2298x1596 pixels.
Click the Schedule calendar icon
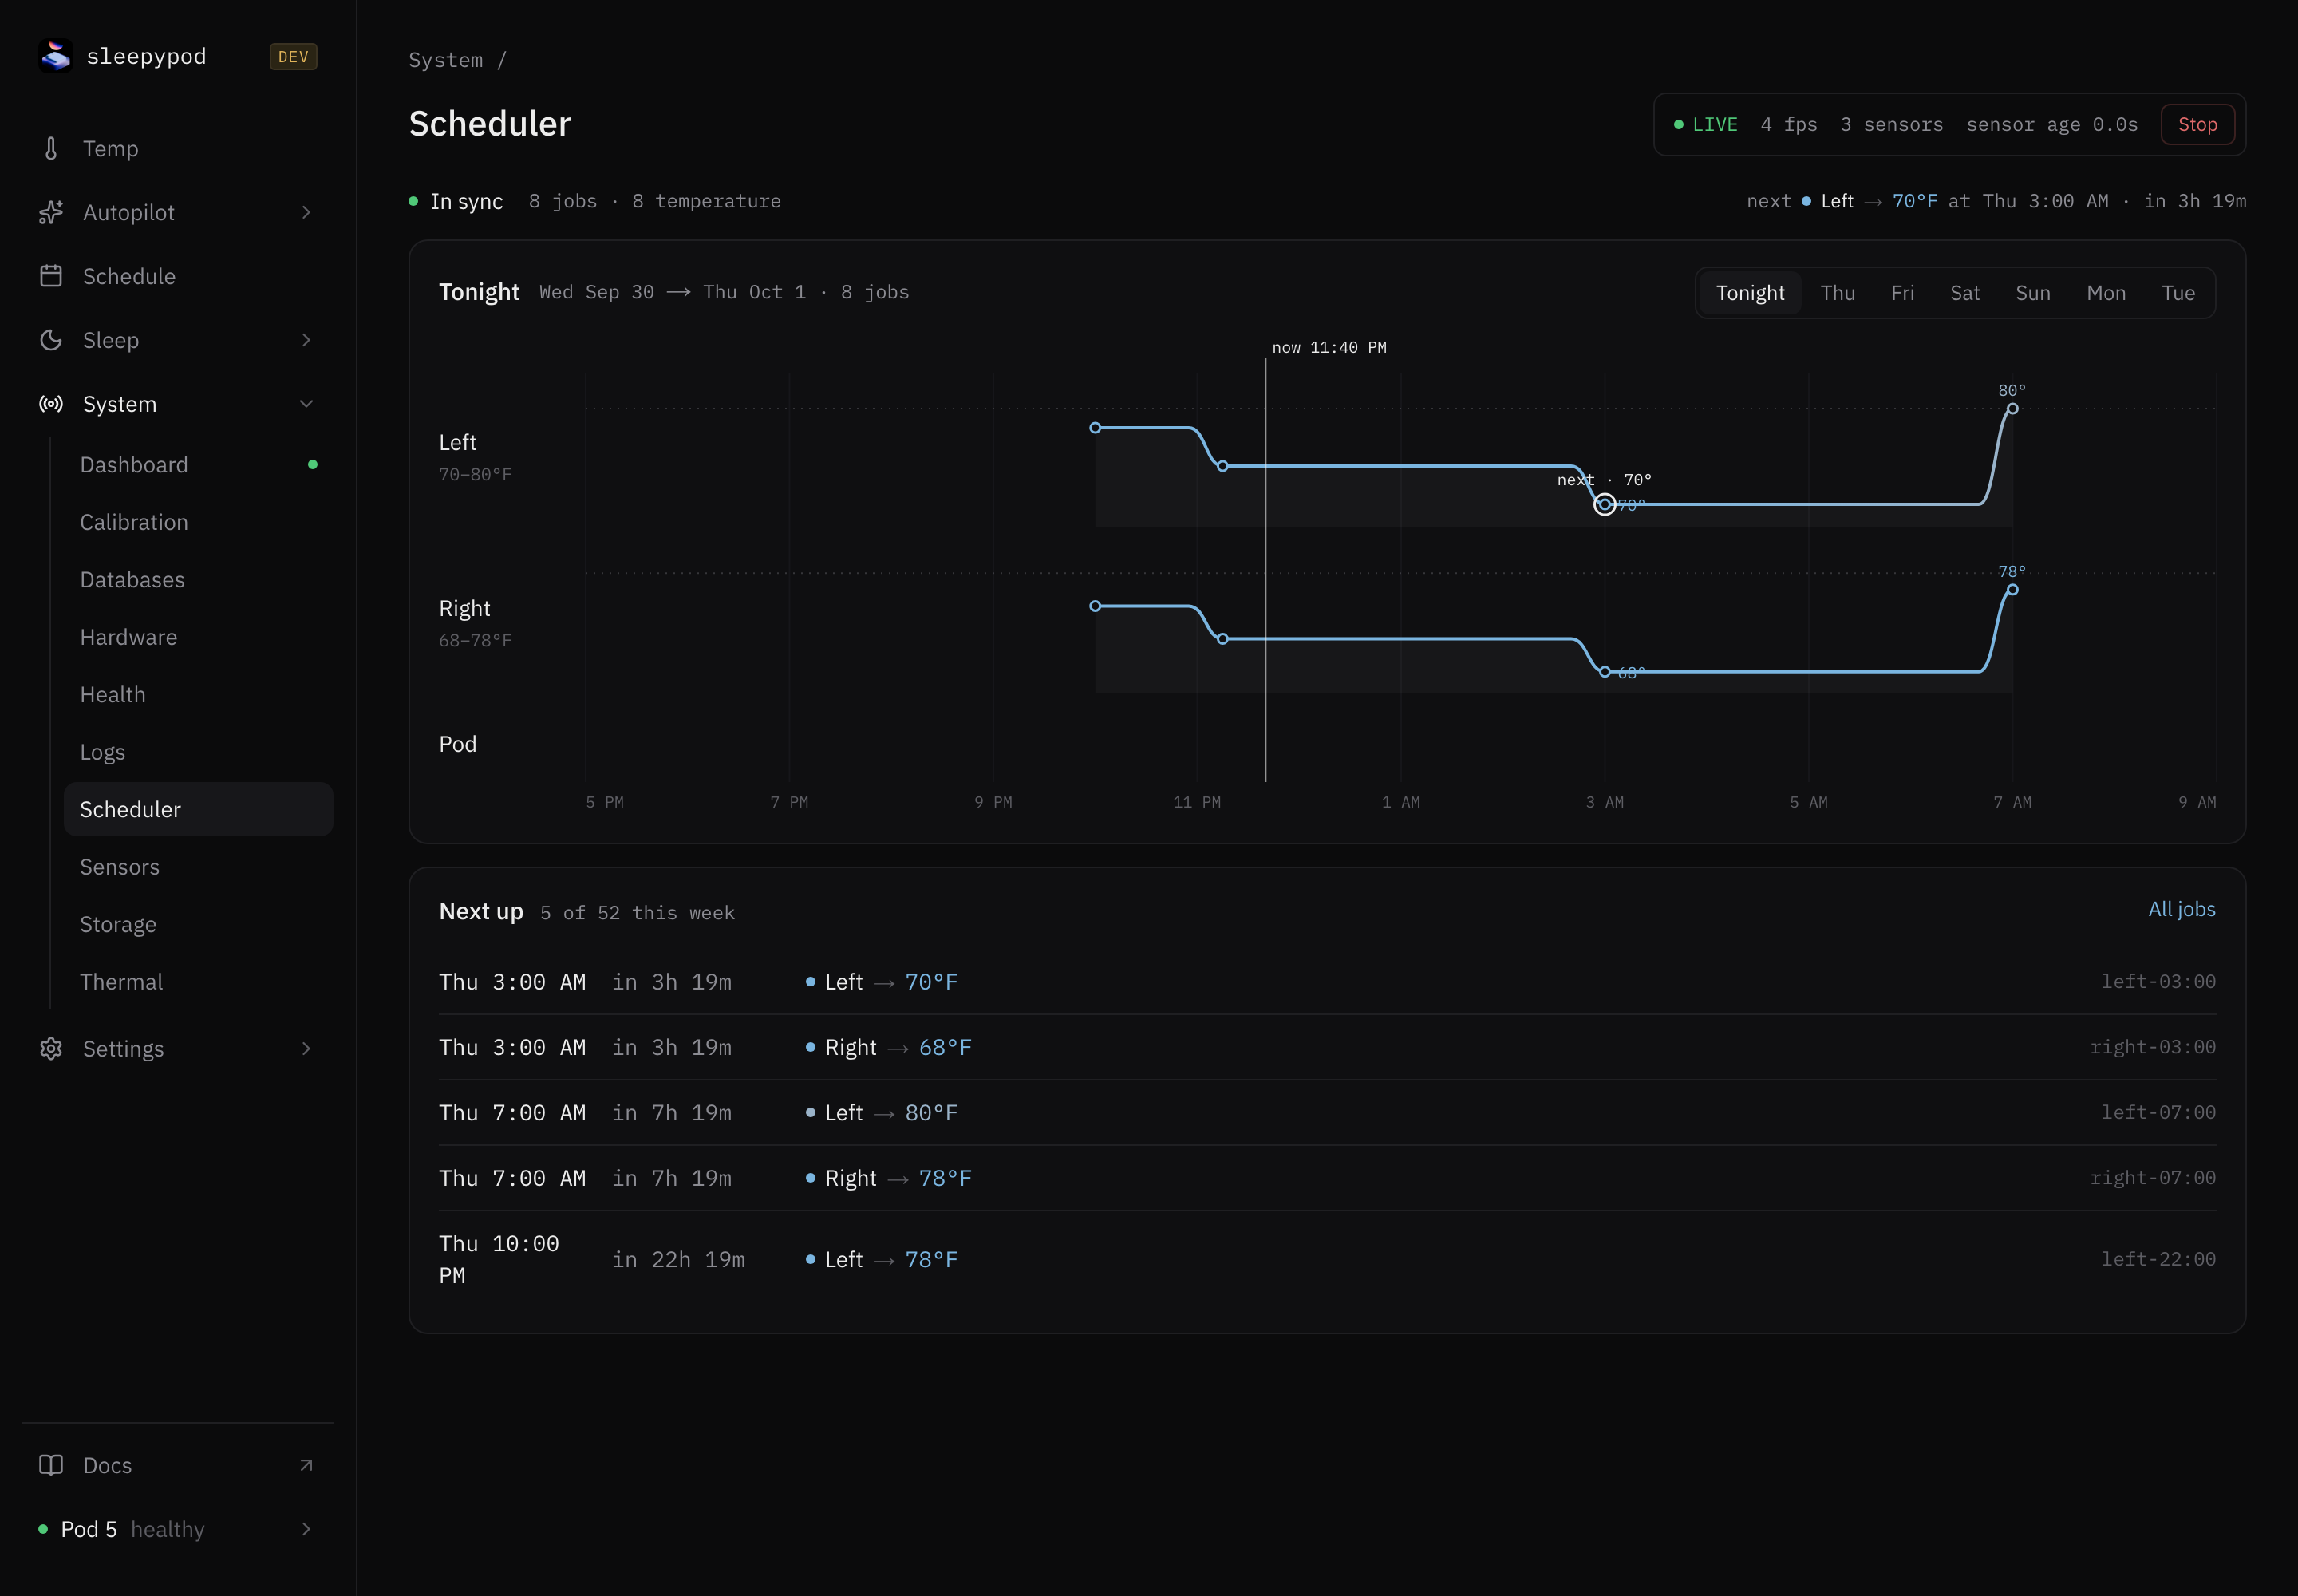[x=51, y=276]
